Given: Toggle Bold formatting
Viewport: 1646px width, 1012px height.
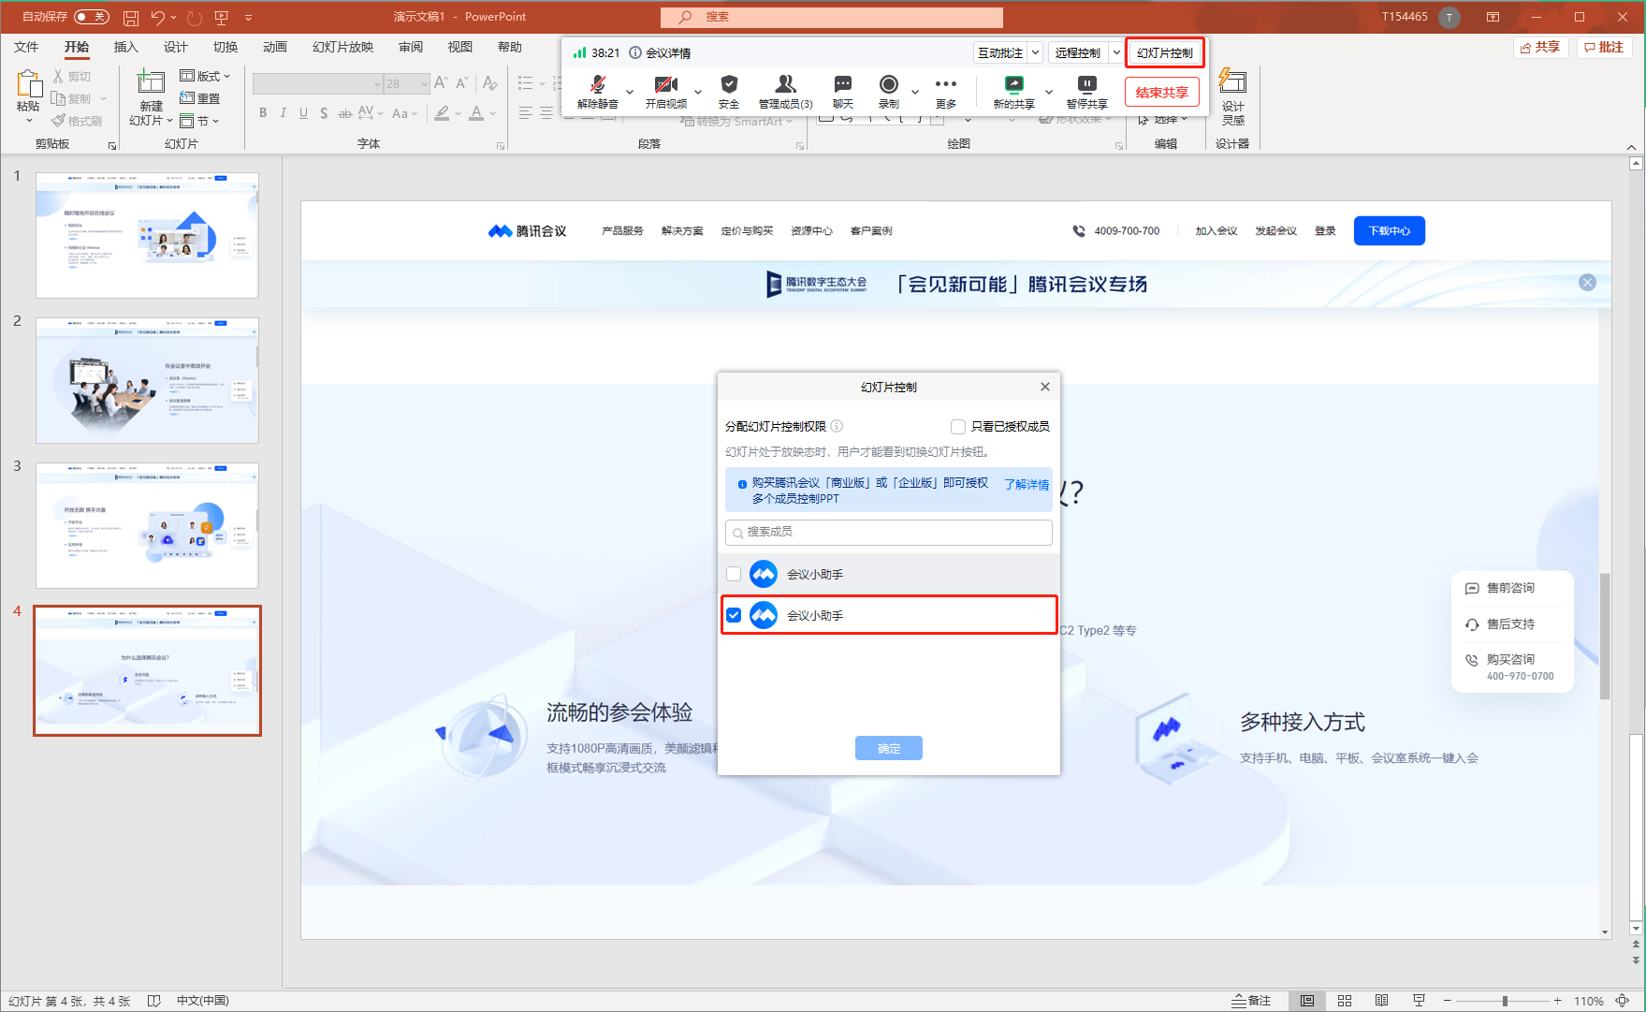Looking at the screenshot, I should (263, 113).
